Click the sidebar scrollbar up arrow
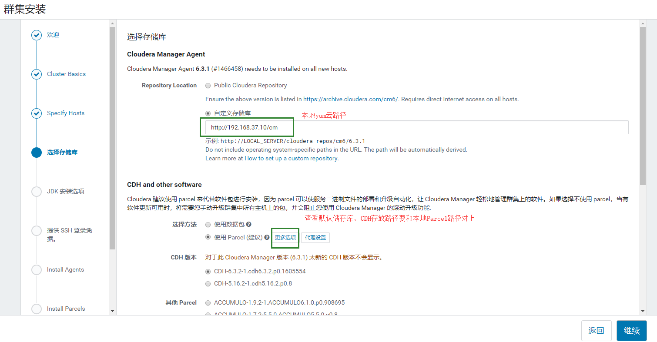Image resolution: width=657 pixels, height=342 pixels. pyautogui.click(x=113, y=23)
